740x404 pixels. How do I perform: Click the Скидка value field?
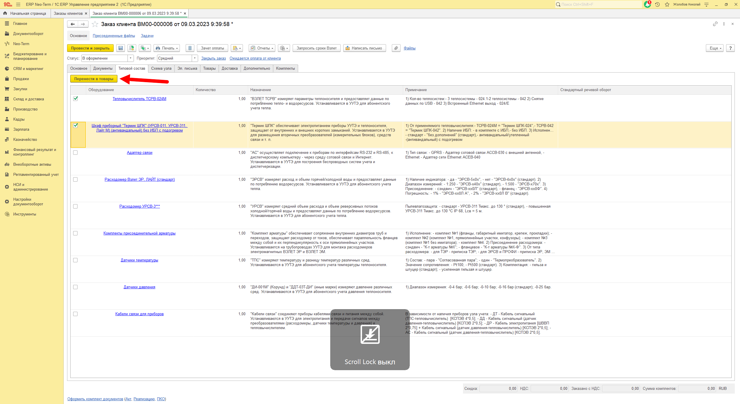point(498,388)
